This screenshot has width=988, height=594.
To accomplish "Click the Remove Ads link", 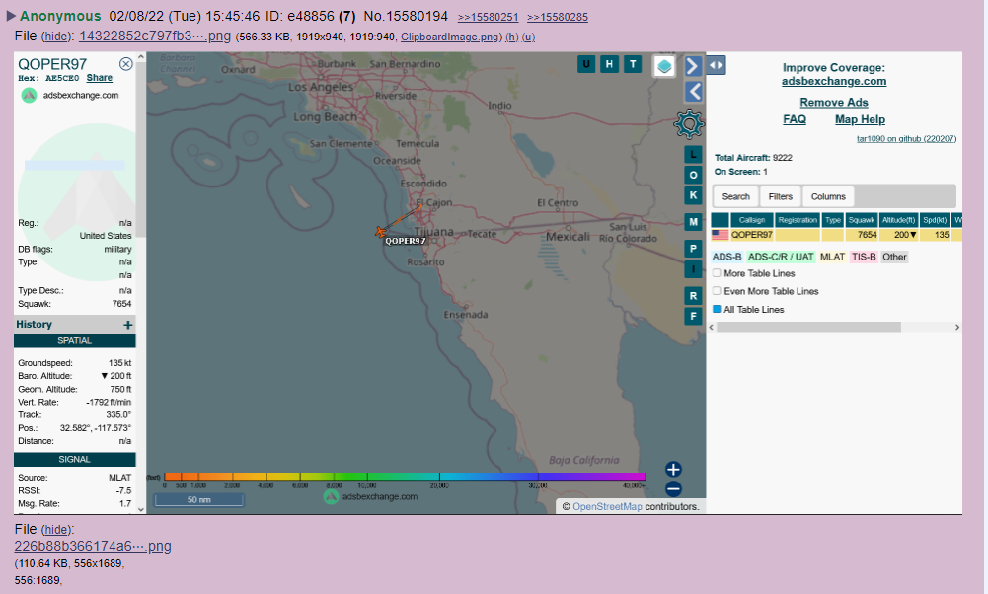I will (834, 102).
